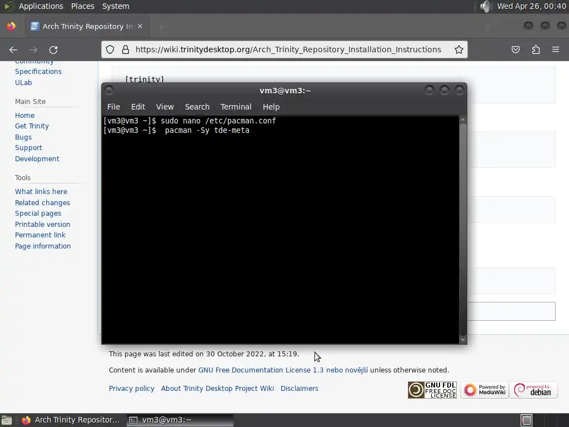Open the Disclaimers link
Viewport: 569px width, 427px height.
[300, 389]
